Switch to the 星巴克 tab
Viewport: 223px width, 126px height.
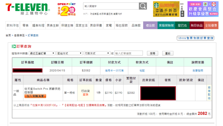182,25
